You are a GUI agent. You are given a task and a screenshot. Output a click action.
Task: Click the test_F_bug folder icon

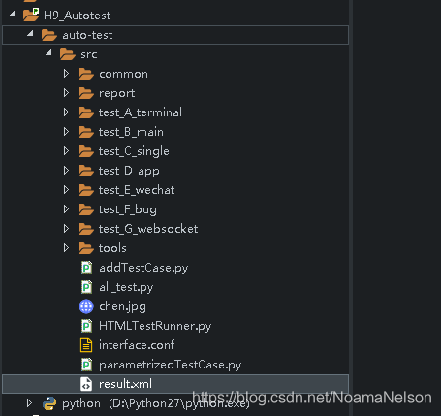point(86,209)
